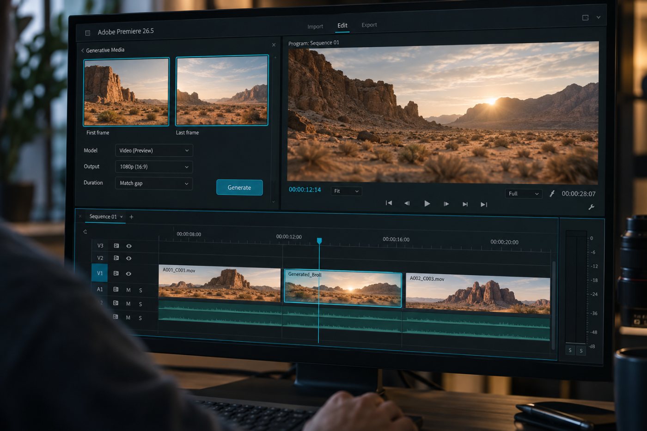Click the blue 00:00:12:14 playhead timecode
The height and width of the screenshot is (431, 647).
[305, 189]
